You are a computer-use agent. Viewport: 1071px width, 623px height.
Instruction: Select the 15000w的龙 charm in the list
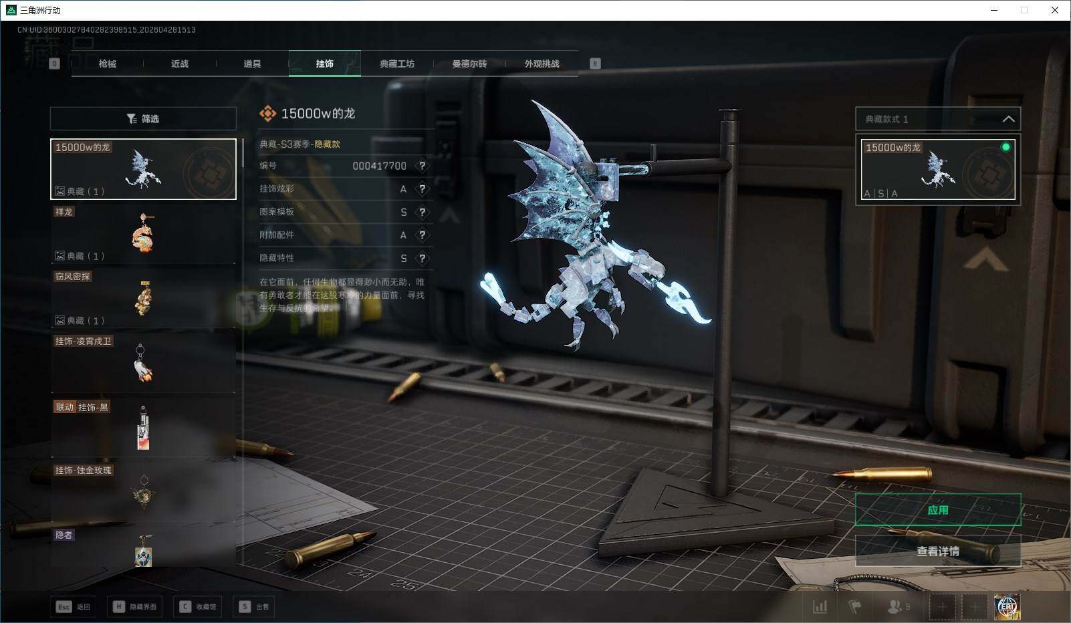(143, 169)
